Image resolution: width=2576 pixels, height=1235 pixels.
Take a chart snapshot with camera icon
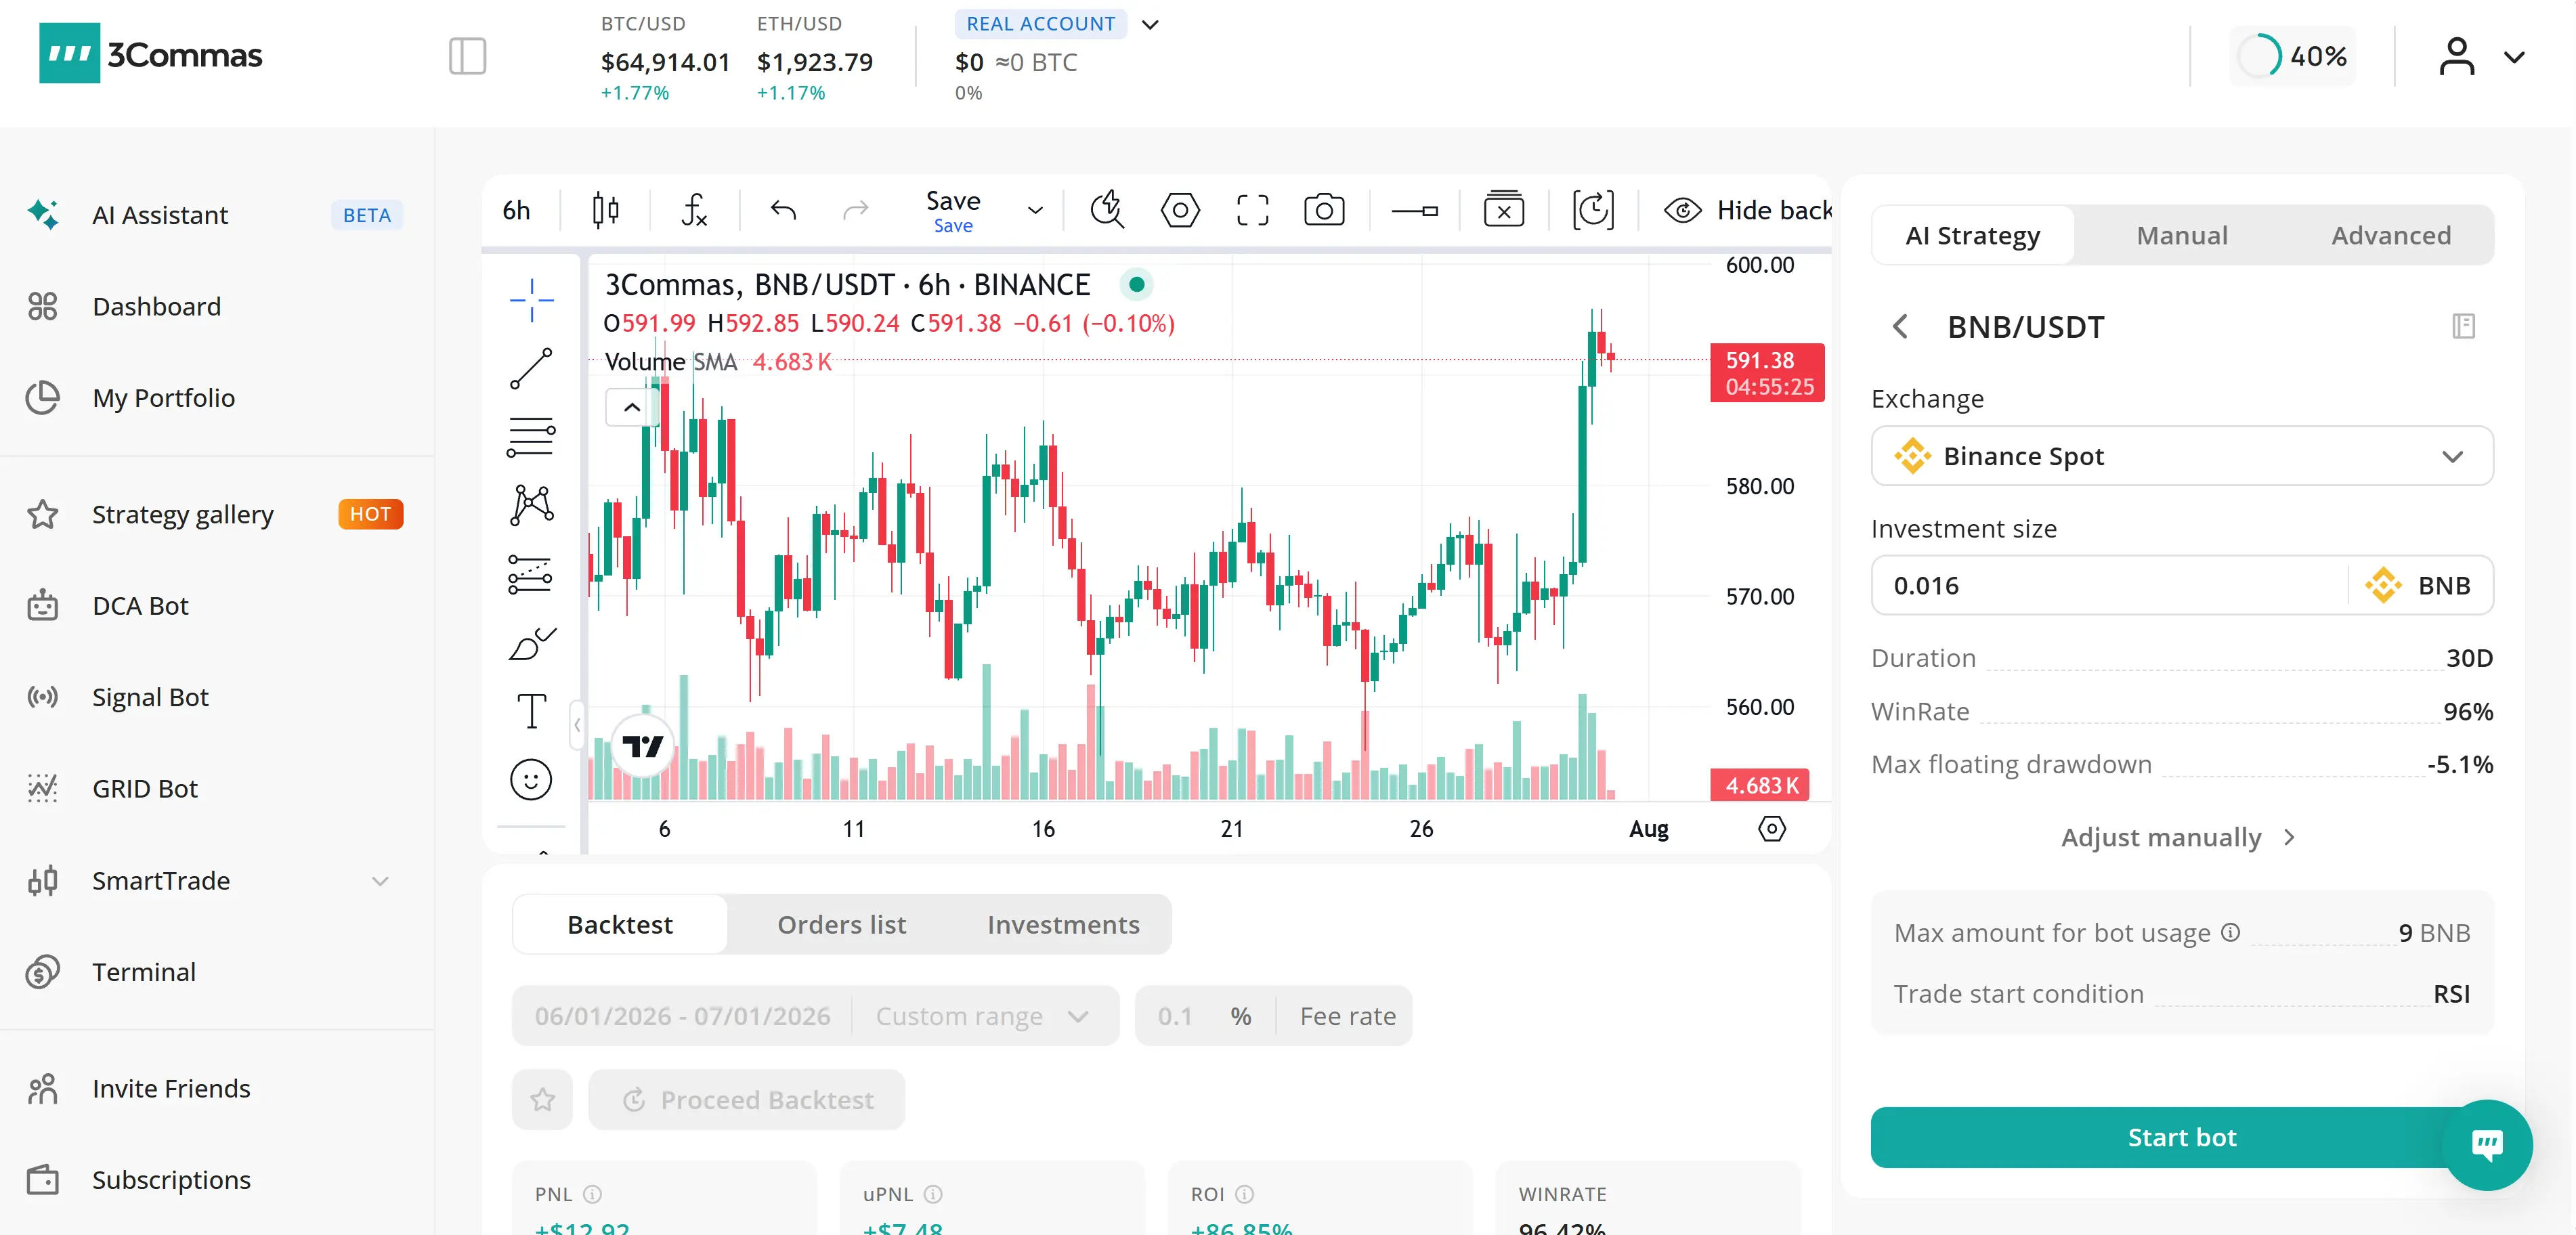click(x=1324, y=211)
